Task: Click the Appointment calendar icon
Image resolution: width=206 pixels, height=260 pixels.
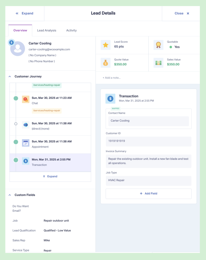Action: point(26,143)
